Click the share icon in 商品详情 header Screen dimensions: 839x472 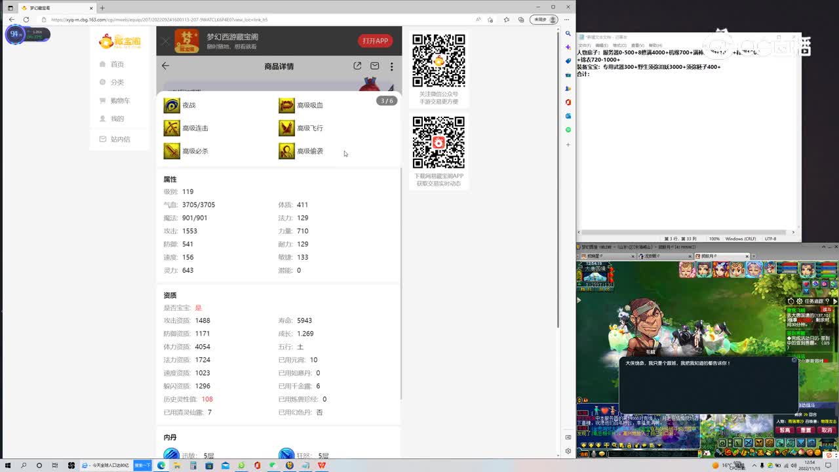(x=357, y=66)
